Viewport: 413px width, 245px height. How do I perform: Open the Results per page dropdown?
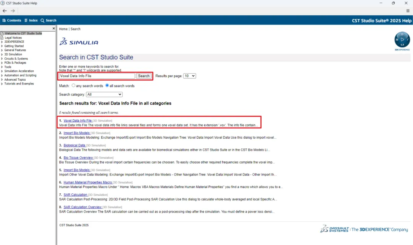click(x=189, y=76)
